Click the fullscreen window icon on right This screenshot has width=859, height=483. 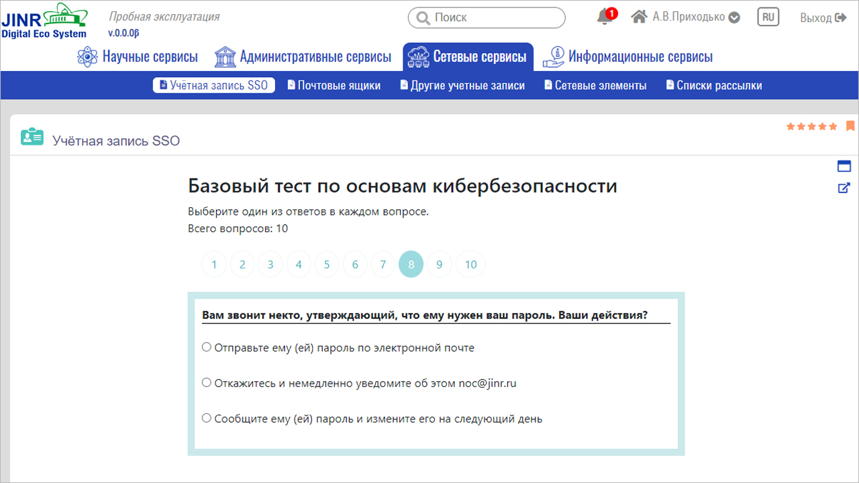point(844,166)
